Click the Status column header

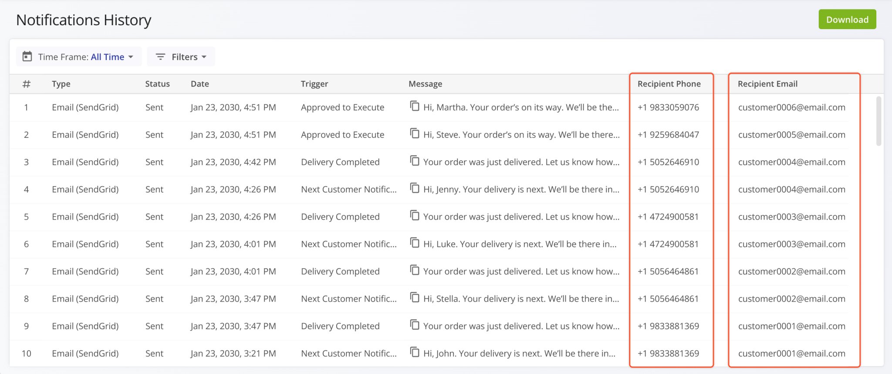[157, 84]
